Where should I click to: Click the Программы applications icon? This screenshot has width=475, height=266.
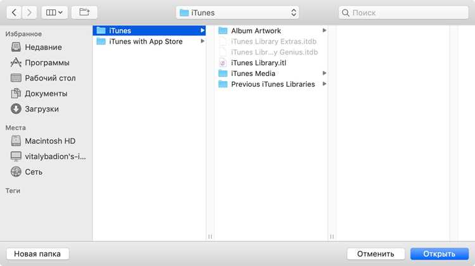pos(16,63)
